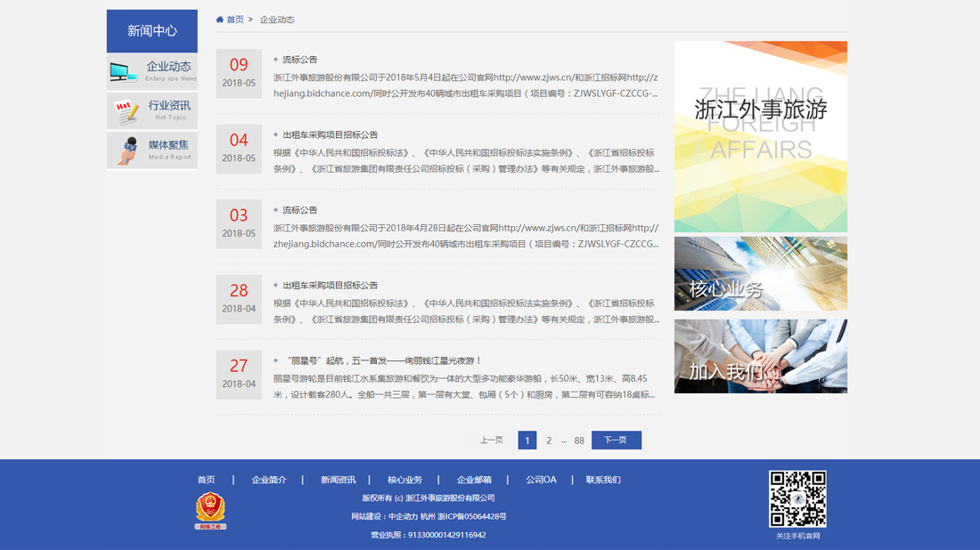Click the 浙江外事旅游 banner image
The height and width of the screenshot is (550, 980).
pos(761,137)
